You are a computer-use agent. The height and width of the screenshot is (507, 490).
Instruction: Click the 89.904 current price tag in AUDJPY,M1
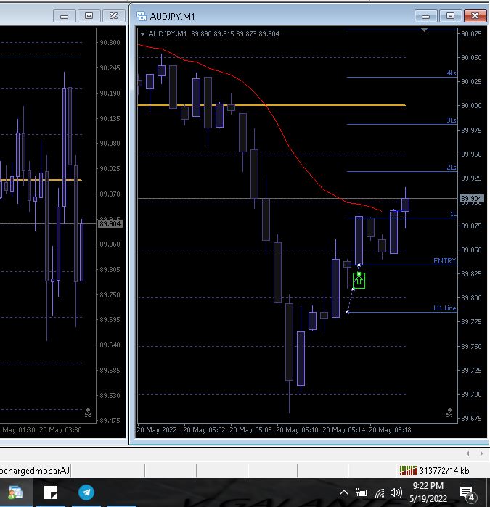point(472,198)
